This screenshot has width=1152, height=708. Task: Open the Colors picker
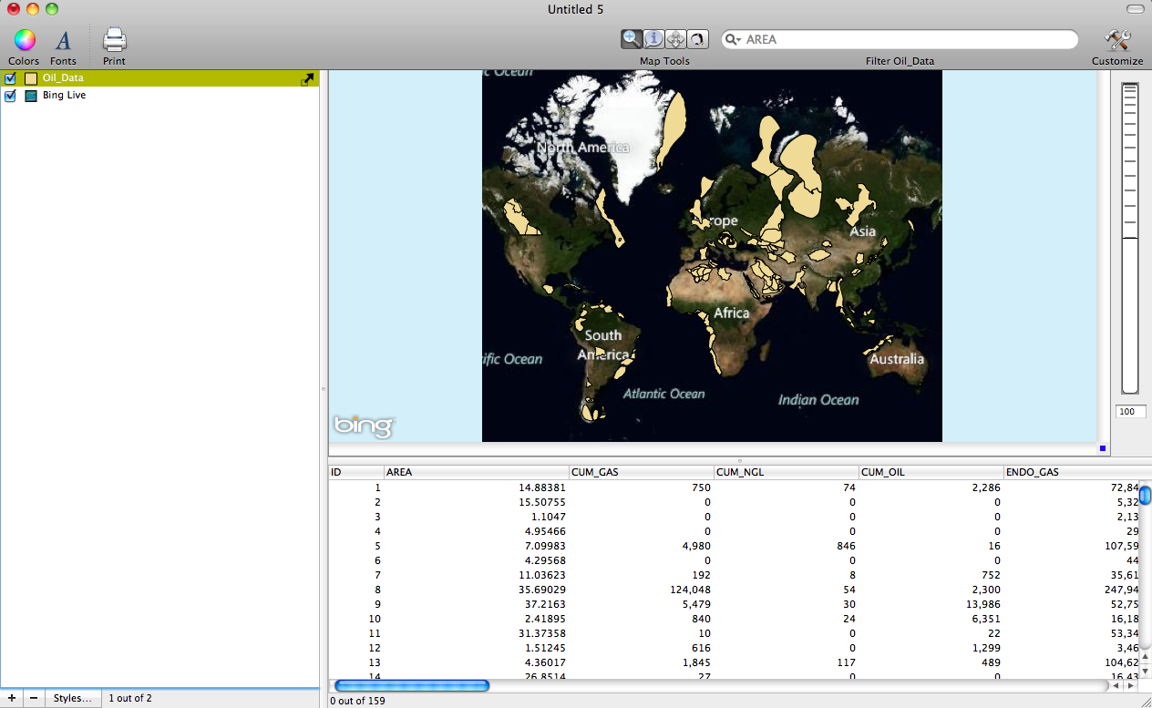pyautogui.click(x=23, y=40)
